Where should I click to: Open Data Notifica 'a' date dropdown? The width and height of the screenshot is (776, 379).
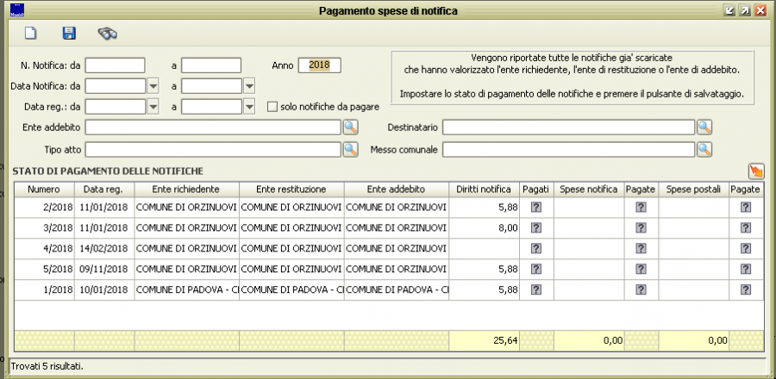click(249, 86)
